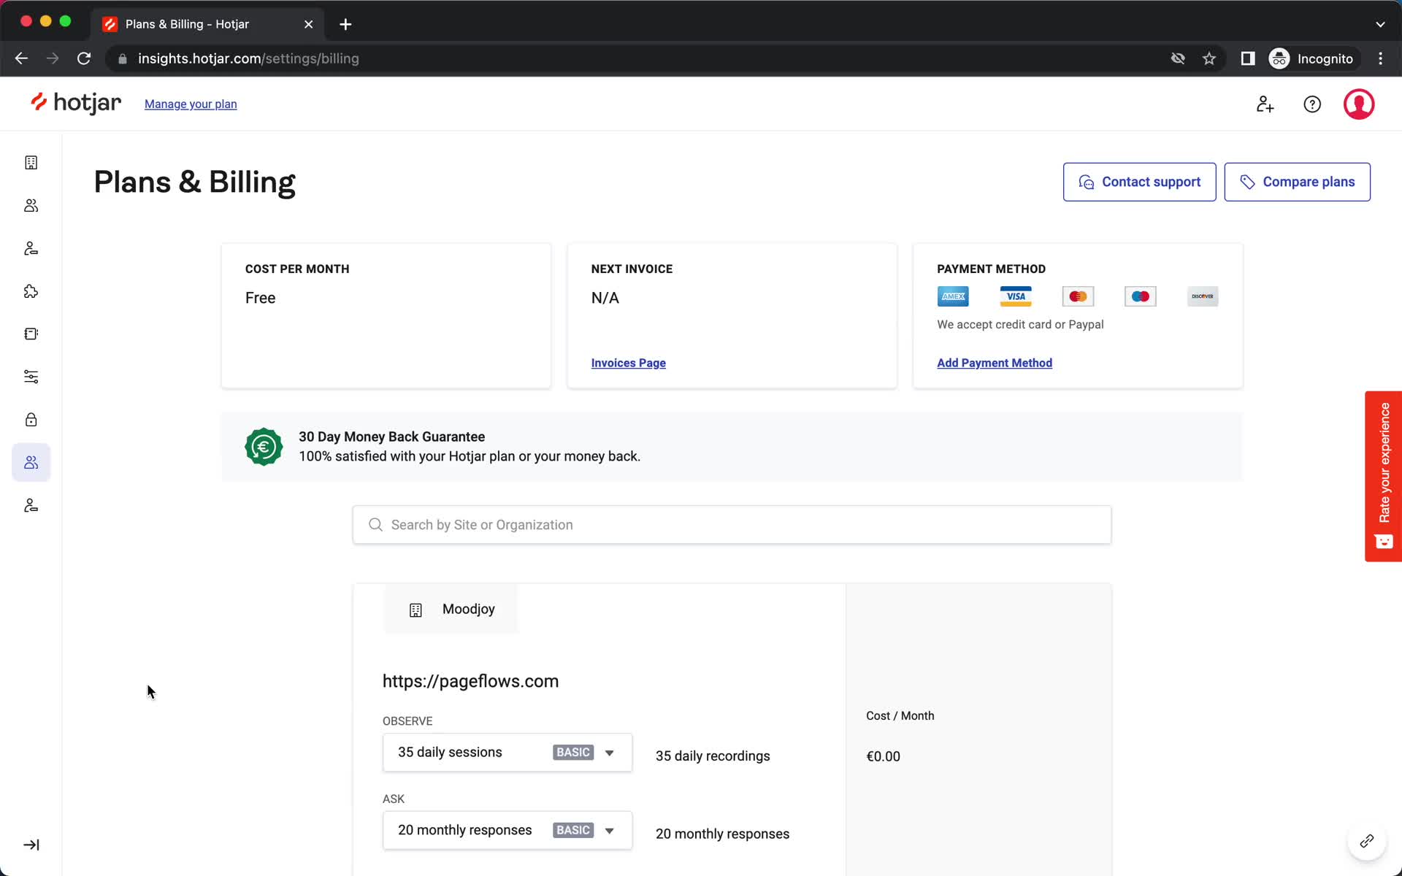1402x876 pixels.
Task: Expand the OBSERVE plan dropdown
Action: coord(610,752)
